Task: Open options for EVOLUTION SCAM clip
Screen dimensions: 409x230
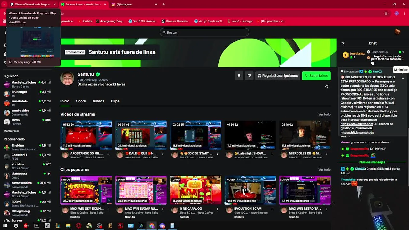Action: (x=272, y=209)
